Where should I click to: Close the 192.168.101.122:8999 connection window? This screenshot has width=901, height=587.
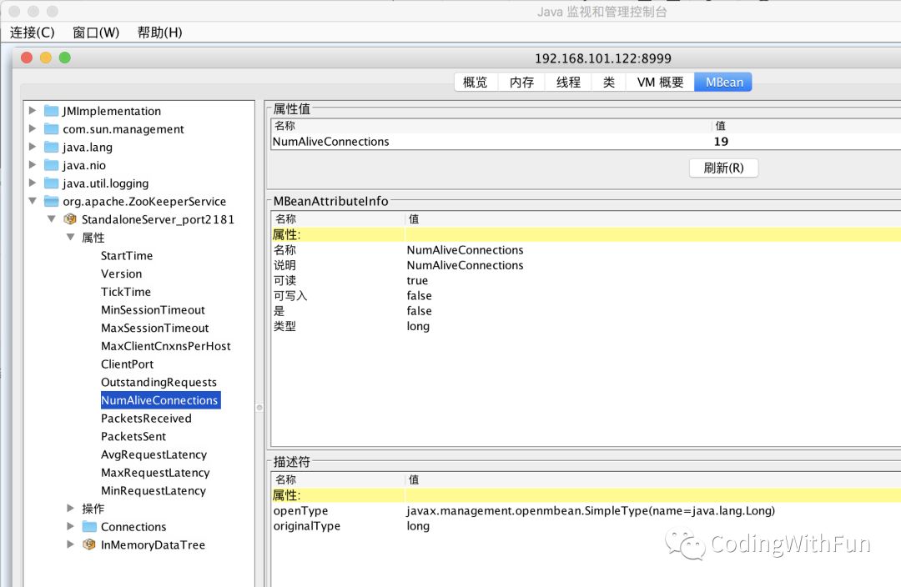(27, 58)
